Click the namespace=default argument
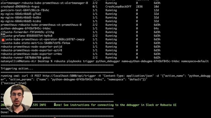 click(195, 61)
